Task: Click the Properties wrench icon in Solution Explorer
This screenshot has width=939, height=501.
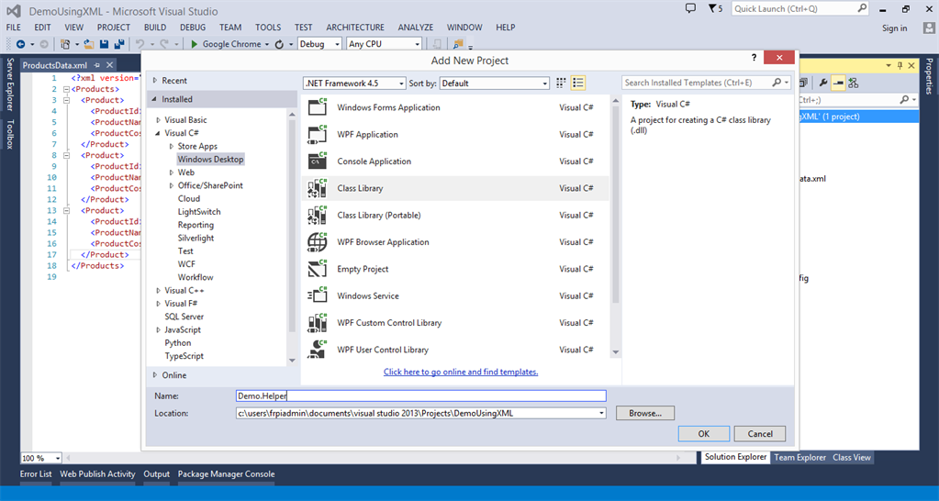Action: coord(823,83)
